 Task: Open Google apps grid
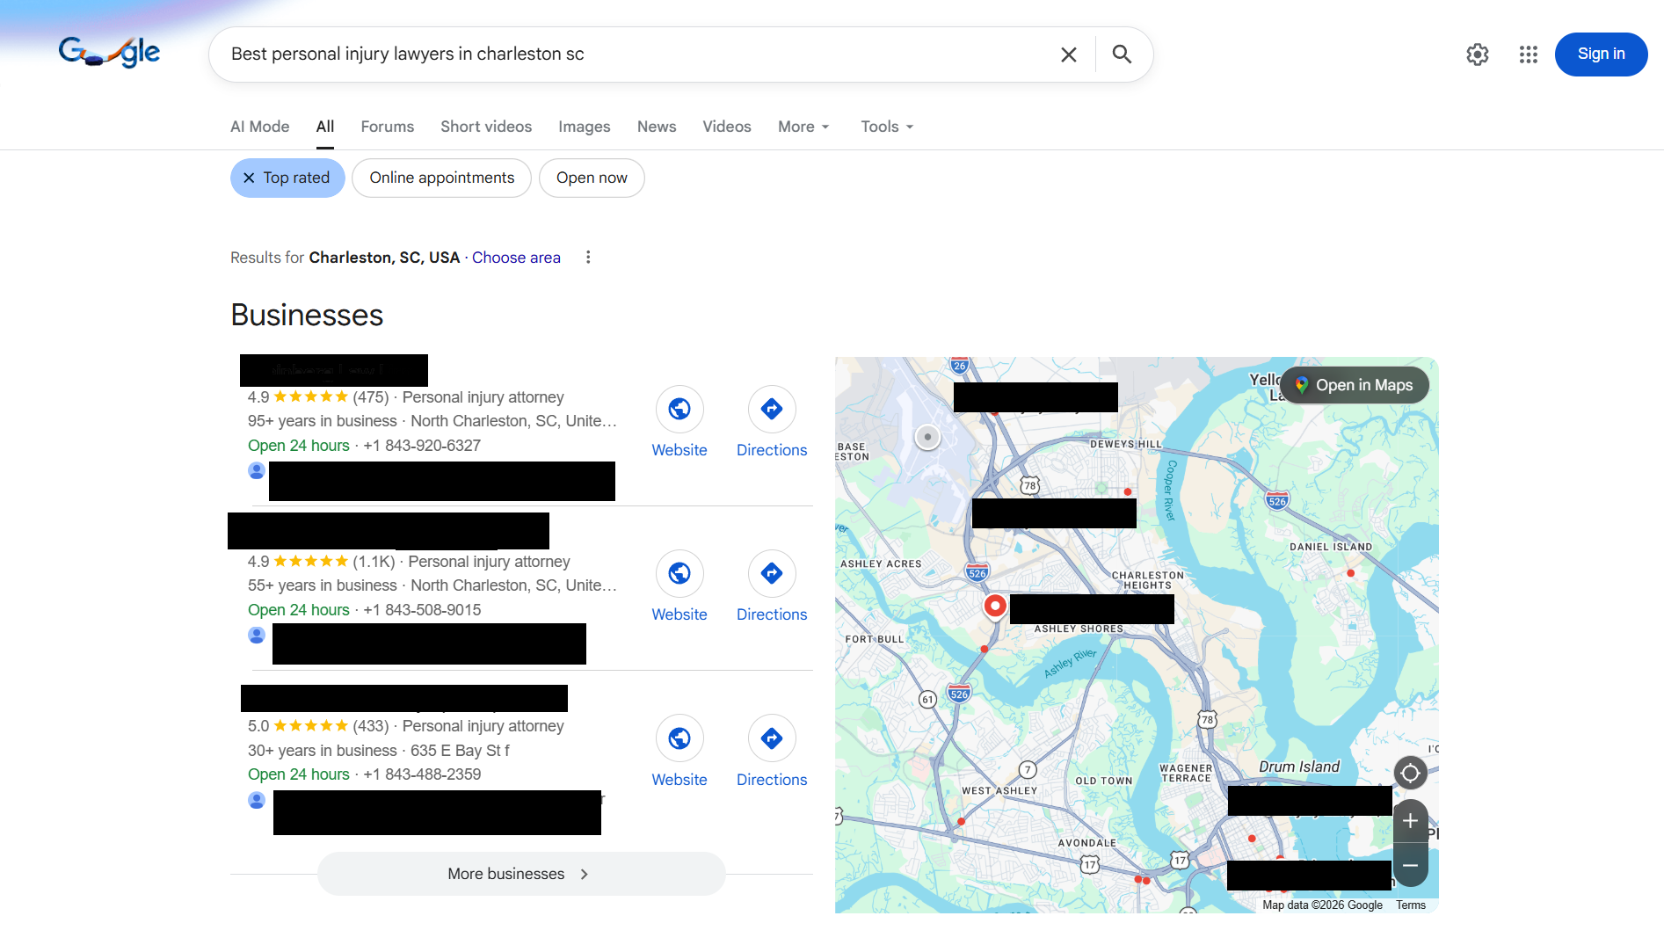(1528, 54)
